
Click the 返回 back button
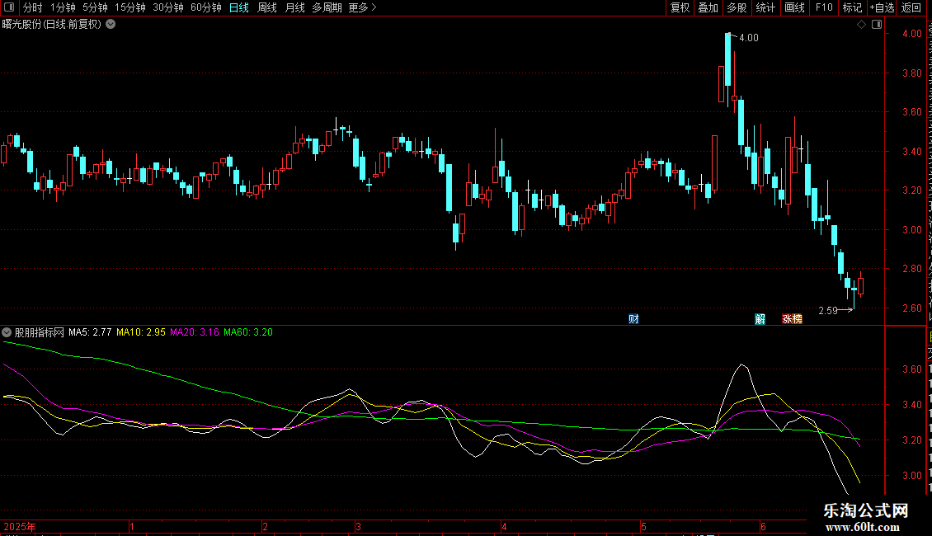[x=911, y=7]
